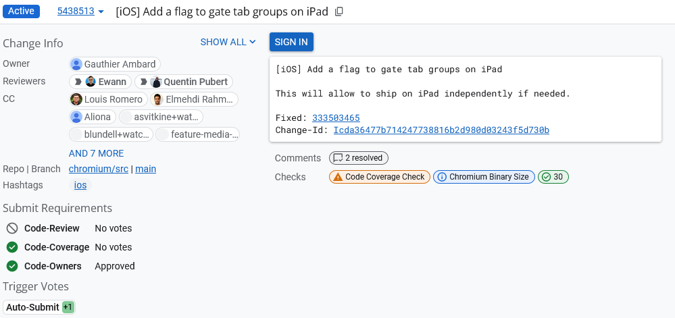Click the Auto-Submit +1 vote chip
This screenshot has height=318, width=675.
pyautogui.click(x=39, y=307)
